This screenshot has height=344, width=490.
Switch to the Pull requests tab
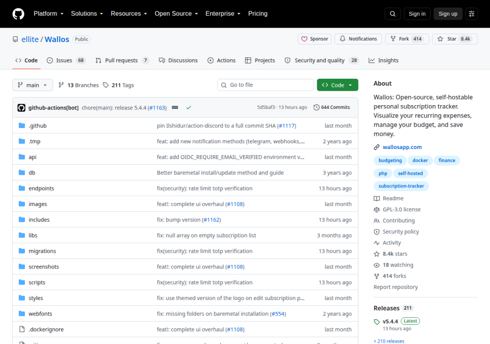pos(122,60)
